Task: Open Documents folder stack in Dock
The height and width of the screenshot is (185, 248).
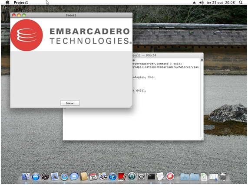Action: click(194, 177)
